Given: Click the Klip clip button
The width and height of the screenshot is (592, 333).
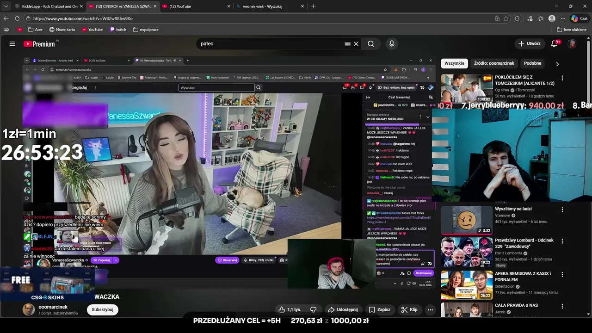Looking at the screenshot, I should click(409, 310).
